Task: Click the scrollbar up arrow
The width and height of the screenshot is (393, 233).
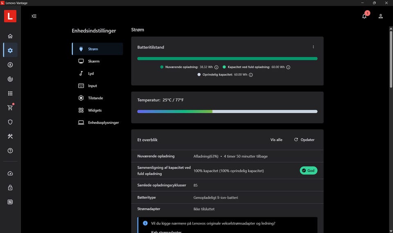Action: [391, 29]
